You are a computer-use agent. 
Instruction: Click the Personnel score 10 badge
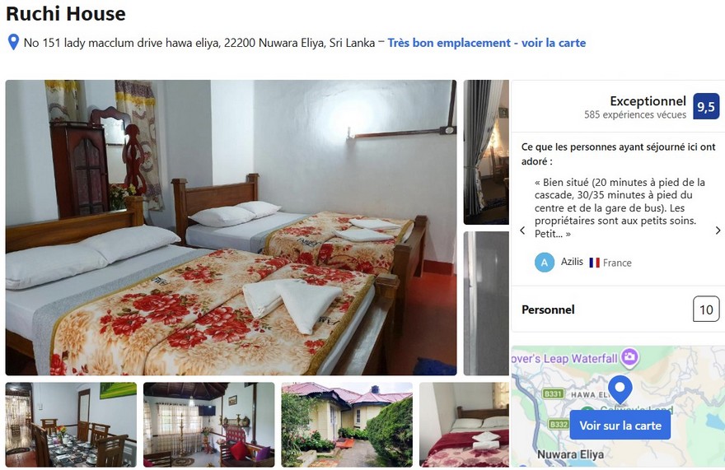point(706,309)
